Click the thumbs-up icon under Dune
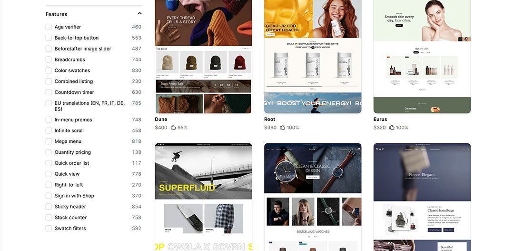Image resolution: width=514 pixels, height=251 pixels. (x=173, y=127)
